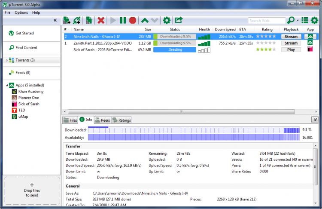
Task: Switch to the Ratings tab
Action: click(122, 120)
